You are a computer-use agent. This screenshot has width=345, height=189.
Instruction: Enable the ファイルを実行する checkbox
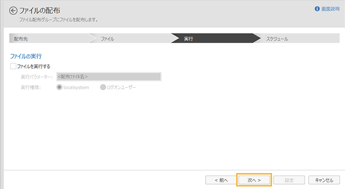(13, 66)
